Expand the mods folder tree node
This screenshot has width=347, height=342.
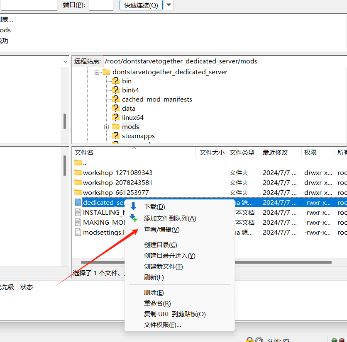point(106,127)
